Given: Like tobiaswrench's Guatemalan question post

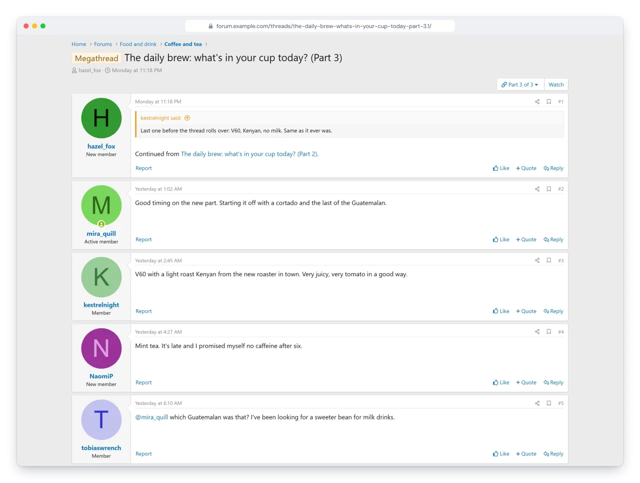Looking at the screenshot, I should point(501,454).
